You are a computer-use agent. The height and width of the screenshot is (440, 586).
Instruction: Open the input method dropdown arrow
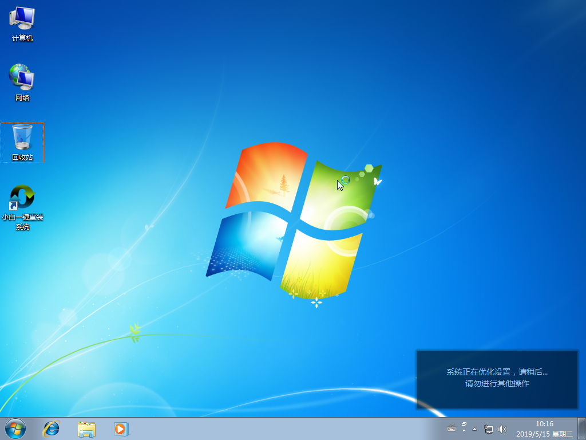464,431
